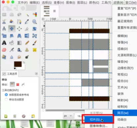This screenshot has width=137, height=128.
Task: Select the Paths tool
Action: coord(19,22)
